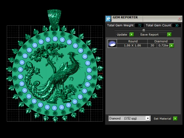The image size is (184, 138).
Task: Click the Diamond column header
Action: (x=161, y=41)
